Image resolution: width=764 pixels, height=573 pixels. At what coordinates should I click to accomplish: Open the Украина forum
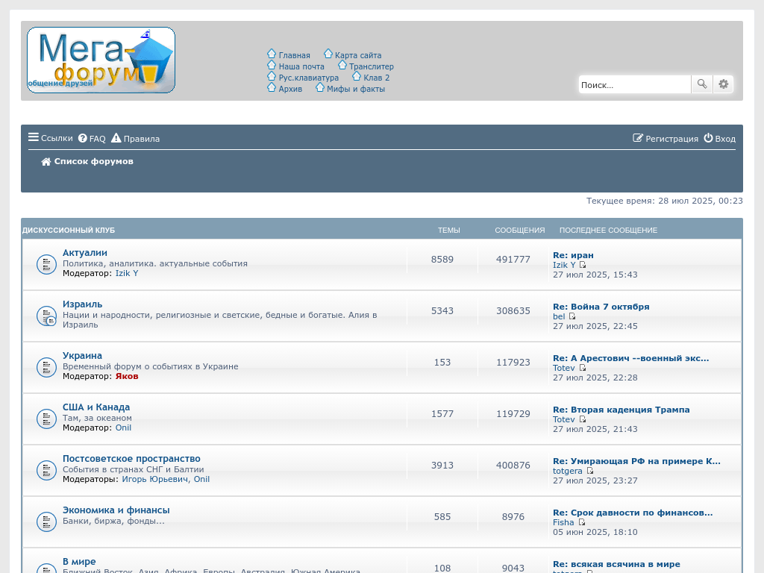[82, 356]
